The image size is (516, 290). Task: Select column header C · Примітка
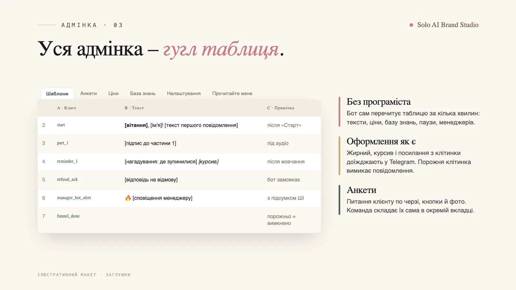[x=281, y=108]
